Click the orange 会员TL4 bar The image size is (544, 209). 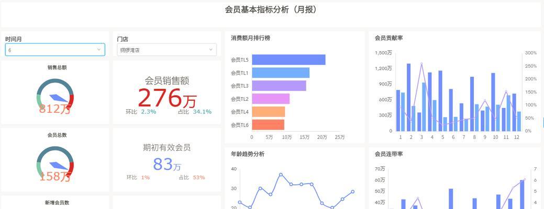tap(269, 112)
